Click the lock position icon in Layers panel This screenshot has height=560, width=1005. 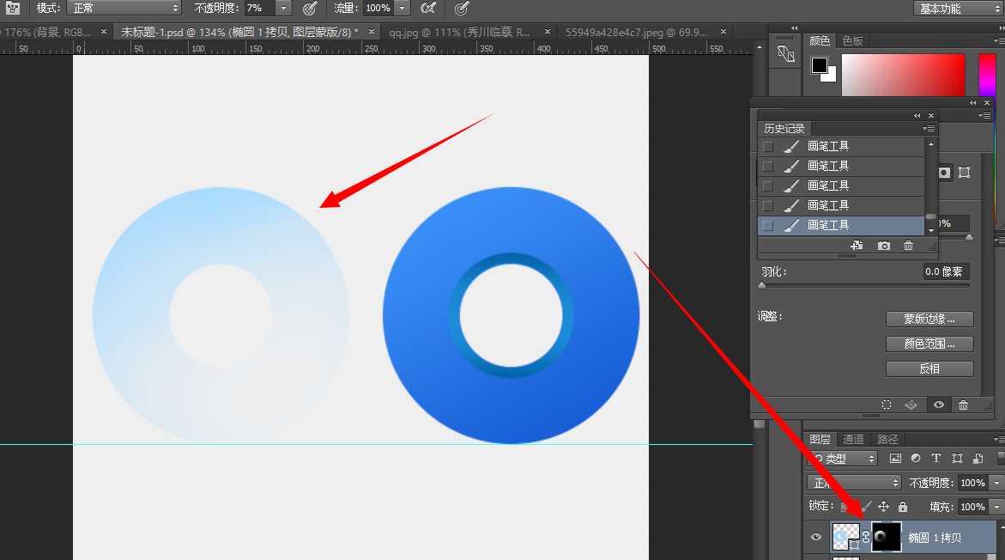tap(883, 506)
